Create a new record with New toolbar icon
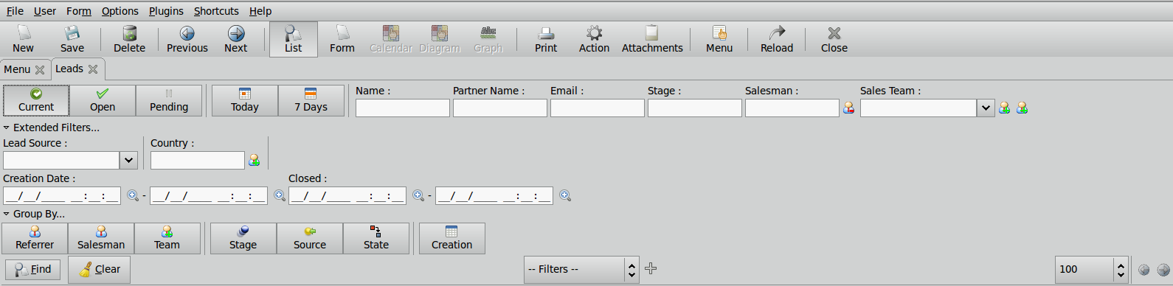Screen dimensions: 1173x286 pyautogui.click(x=24, y=39)
